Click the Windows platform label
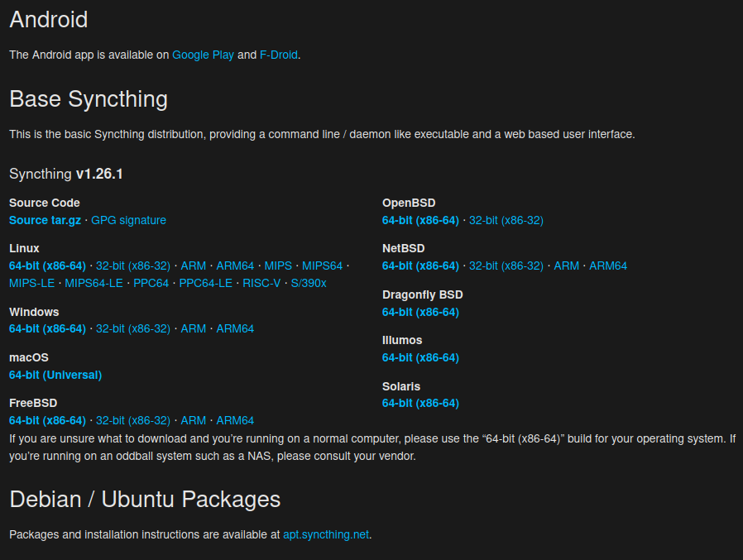Image resolution: width=743 pixels, height=560 pixels. click(34, 312)
